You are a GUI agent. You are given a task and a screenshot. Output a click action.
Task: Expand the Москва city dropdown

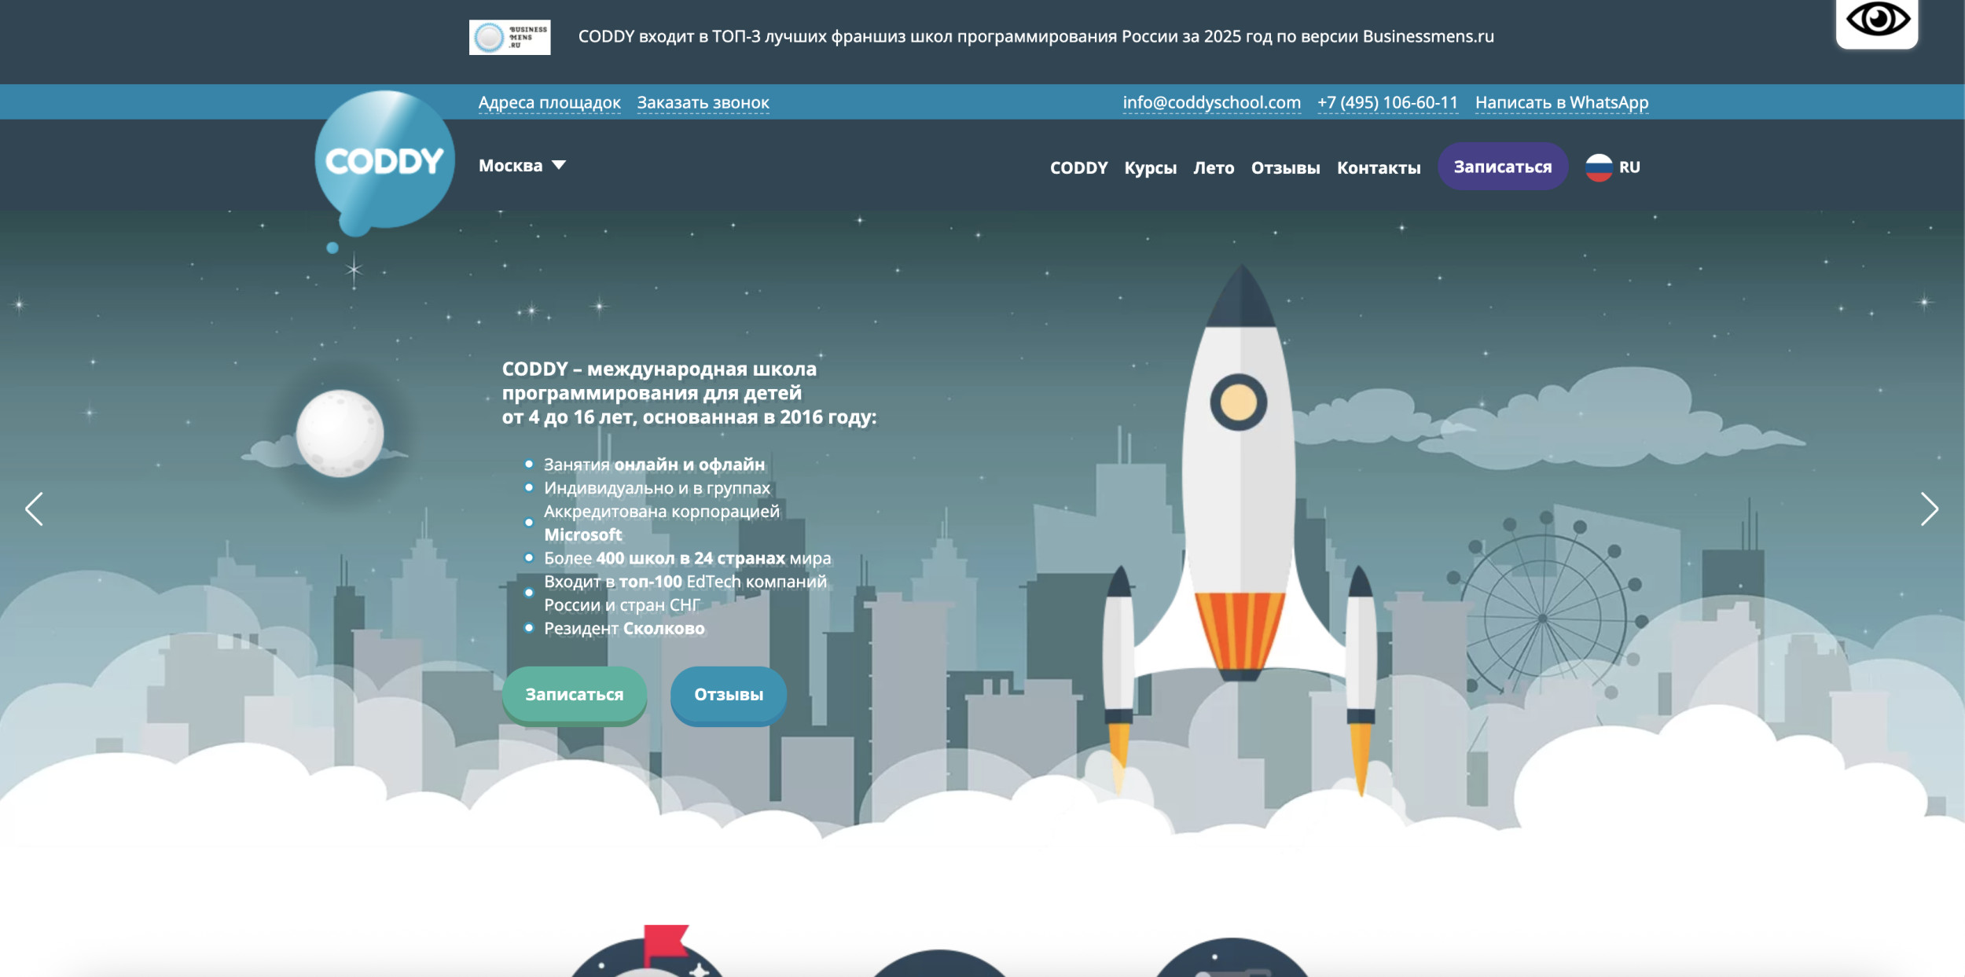tap(511, 166)
